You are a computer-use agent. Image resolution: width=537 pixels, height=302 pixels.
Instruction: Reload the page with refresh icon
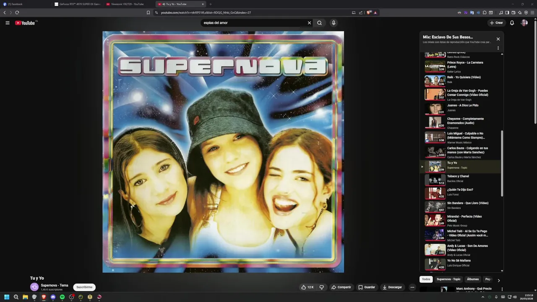tap(17, 13)
